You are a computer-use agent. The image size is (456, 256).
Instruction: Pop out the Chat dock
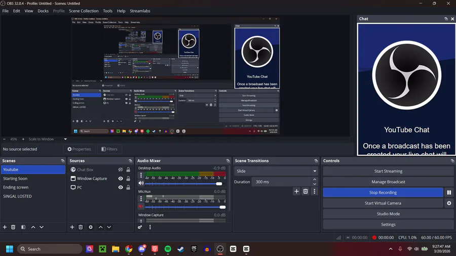(x=446, y=19)
